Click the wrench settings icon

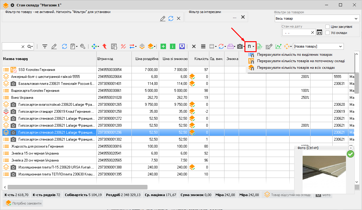coord(83,46)
